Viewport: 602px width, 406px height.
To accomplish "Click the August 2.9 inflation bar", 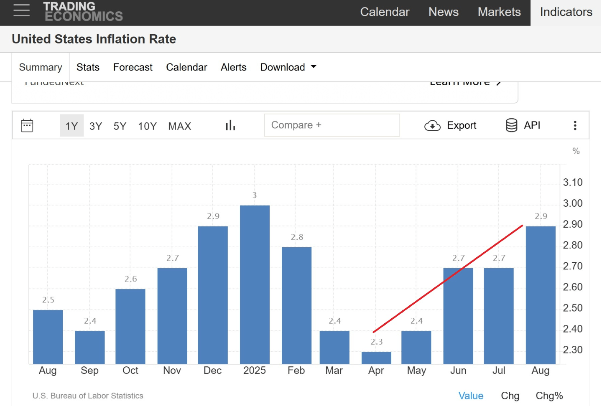I will click(540, 292).
